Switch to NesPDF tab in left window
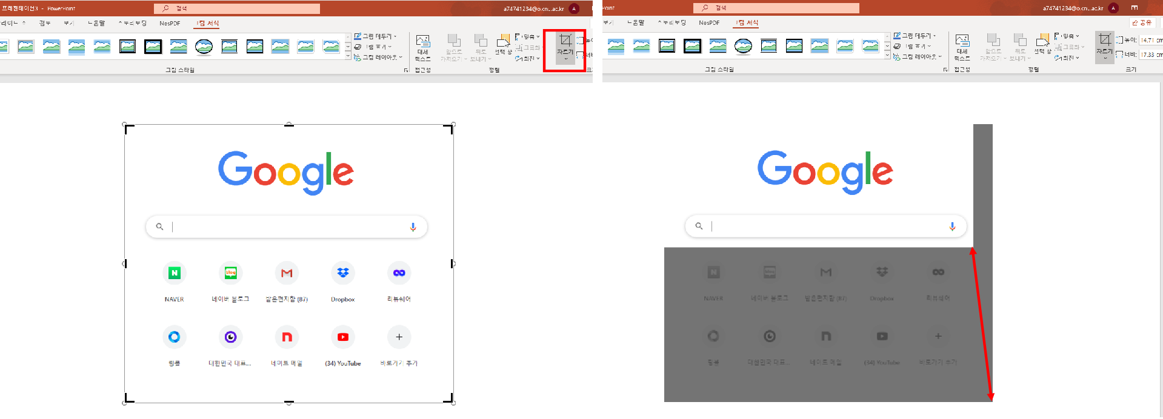Screen dimensions: 1163x419 170,23
